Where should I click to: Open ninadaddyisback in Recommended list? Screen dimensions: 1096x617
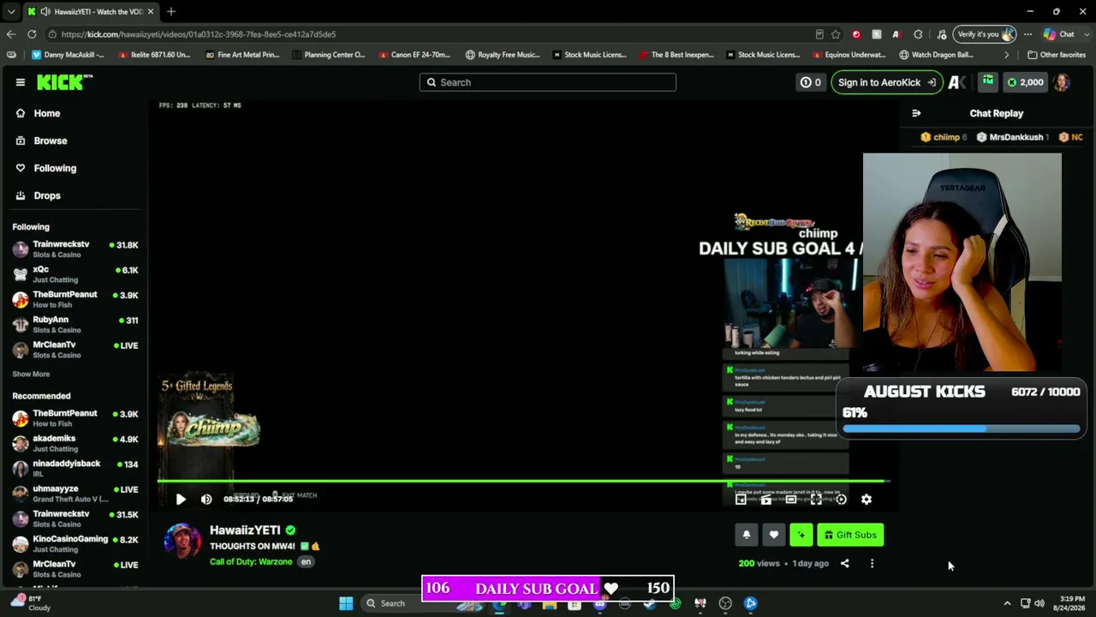click(x=74, y=468)
